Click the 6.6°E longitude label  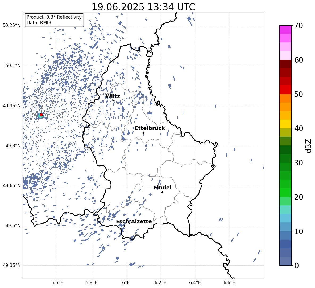point(229,283)
